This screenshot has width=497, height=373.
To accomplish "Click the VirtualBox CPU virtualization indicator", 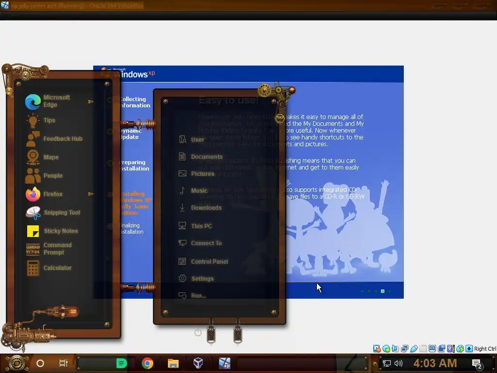I will tap(451, 349).
